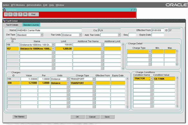Click the OK button
The height and width of the screenshot is (125, 188).
tap(77, 117)
